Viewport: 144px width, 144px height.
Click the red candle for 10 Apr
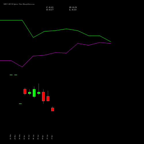point(48,98)
